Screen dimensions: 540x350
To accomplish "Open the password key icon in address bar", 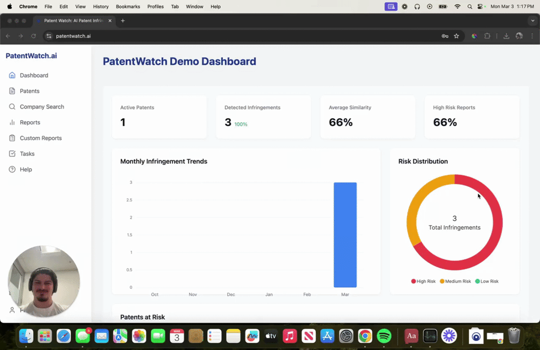I will (x=445, y=36).
